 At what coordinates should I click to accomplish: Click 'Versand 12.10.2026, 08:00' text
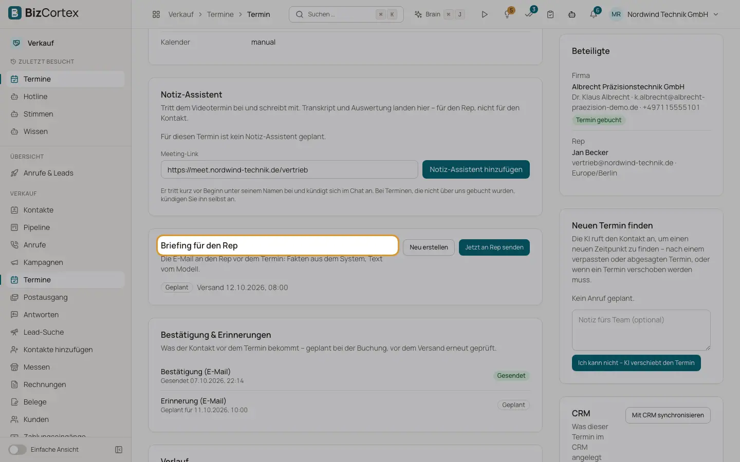coord(243,287)
